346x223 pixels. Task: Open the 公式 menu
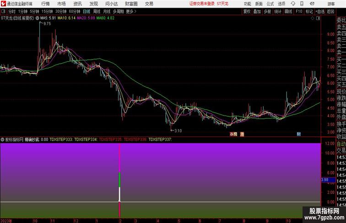pos(270,4)
